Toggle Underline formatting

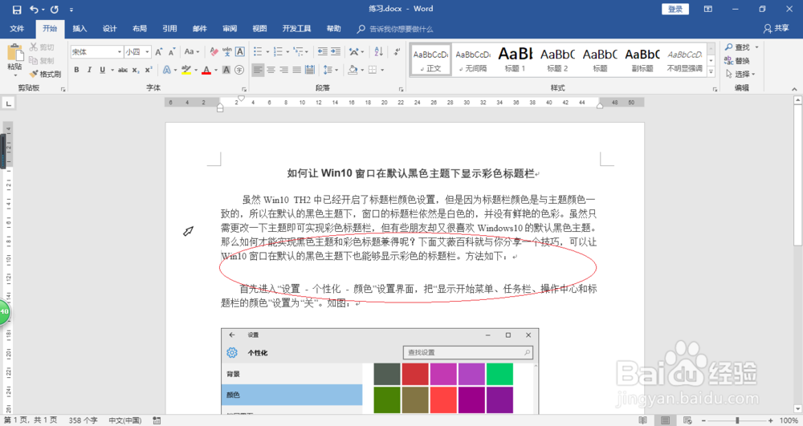click(x=102, y=70)
